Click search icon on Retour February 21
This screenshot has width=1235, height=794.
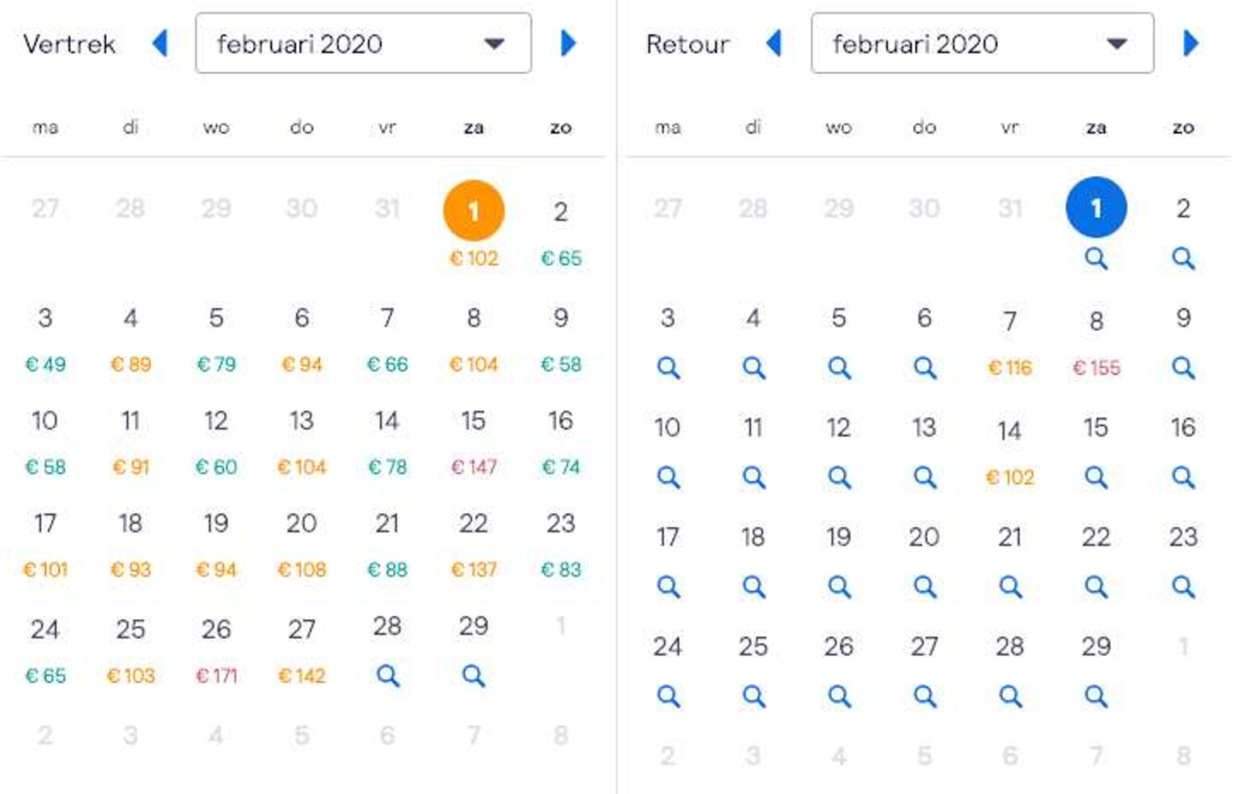pos(1010,587)
